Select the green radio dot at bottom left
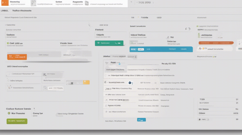 point(9,113)
